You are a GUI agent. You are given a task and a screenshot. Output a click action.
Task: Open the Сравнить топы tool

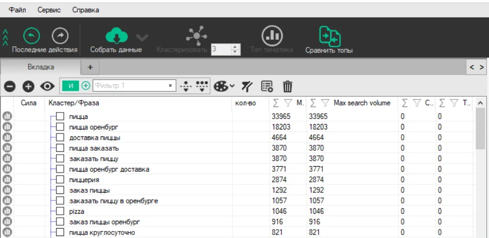click(329, 37)
